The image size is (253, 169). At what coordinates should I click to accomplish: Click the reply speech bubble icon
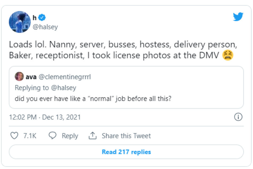pyautogui.click(x=53, y=136)
